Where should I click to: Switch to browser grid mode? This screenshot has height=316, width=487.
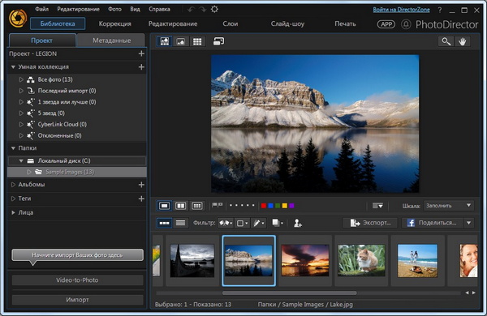click(197, 41)
